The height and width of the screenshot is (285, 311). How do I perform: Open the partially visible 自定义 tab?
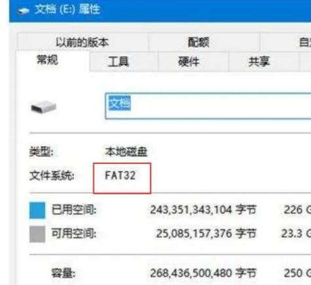pos(305,42)
